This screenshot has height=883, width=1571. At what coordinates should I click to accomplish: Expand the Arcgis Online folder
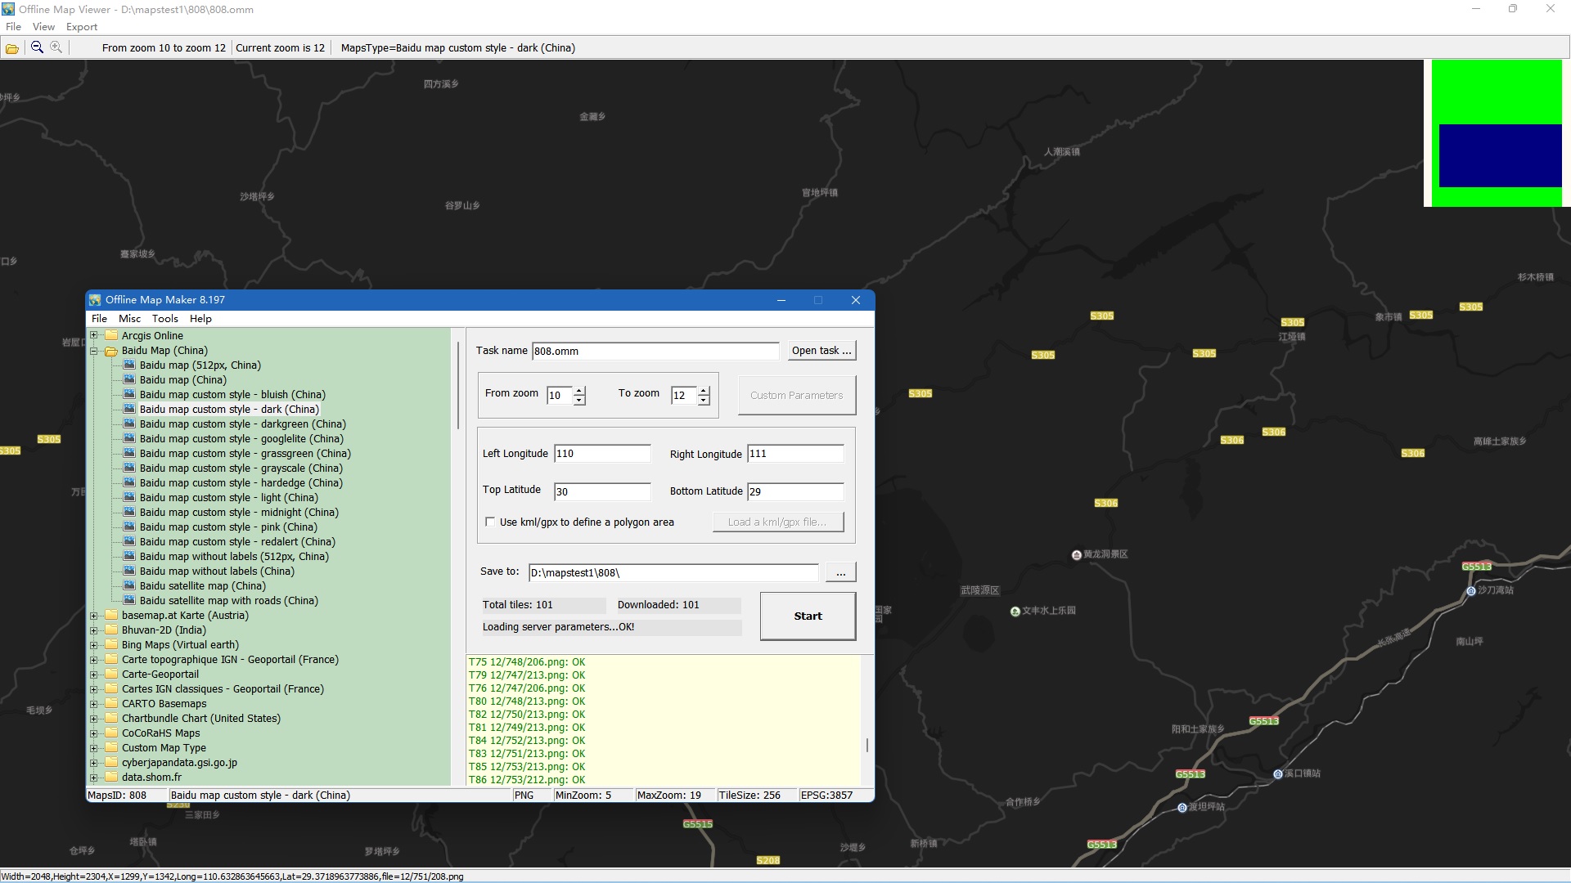(x=94, y=335)
